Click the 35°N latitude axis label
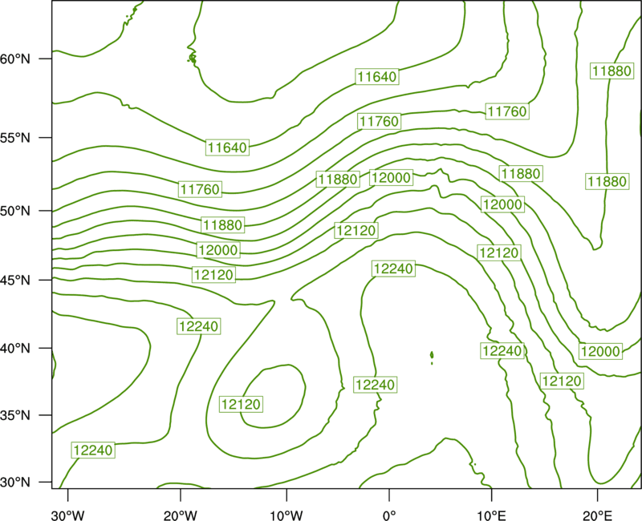The width and height of the screenshot is (642, 521). [15, 415]
